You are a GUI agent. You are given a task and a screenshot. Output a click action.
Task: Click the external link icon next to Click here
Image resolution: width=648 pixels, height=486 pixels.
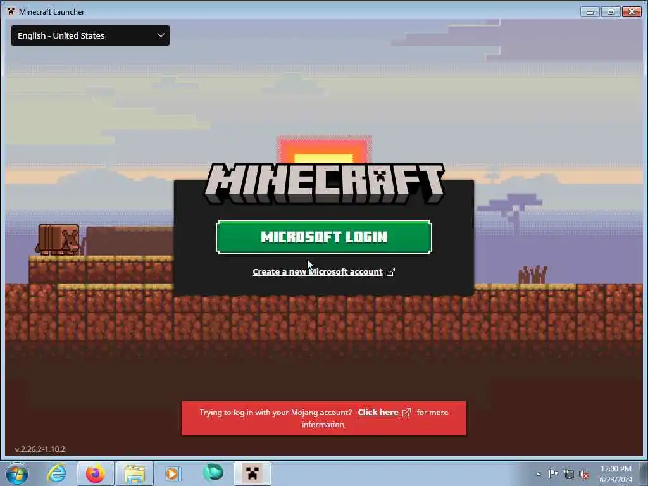(x=407, y=413)
